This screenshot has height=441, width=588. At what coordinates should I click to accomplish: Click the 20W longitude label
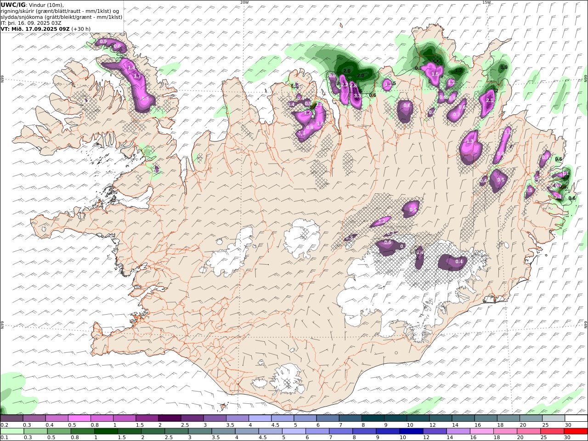tap(244, 2)
